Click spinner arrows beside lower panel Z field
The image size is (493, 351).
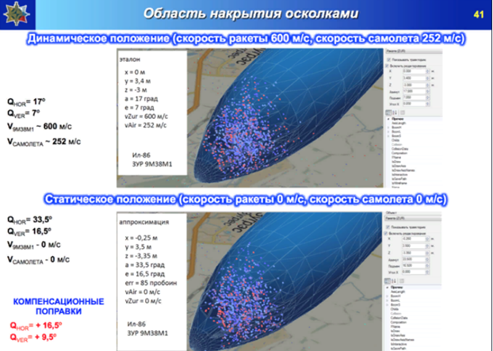coord(428,251)
